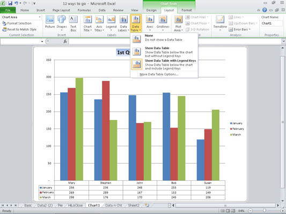Image resolution: width=286 pixels, height=214 pixels.
Task: Open the File tab
Action: coord(8,10)
